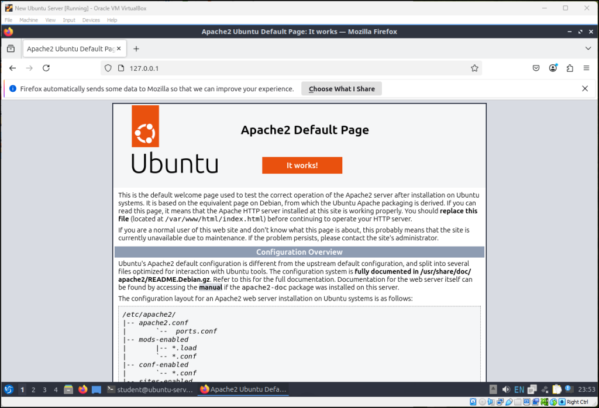Click the VirtualBox mouse integration status icon
Image resolution: width=599 pixels, height=408 pixels.
(x=553, y=402)
